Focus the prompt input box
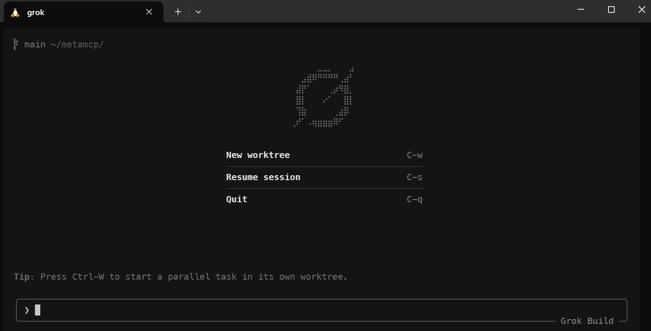This screenshot has width=651, height=331. 322,310
